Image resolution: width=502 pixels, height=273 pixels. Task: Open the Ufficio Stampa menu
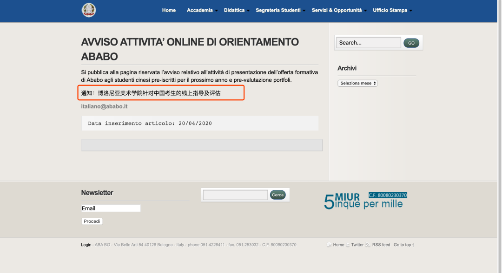point(390,10)
